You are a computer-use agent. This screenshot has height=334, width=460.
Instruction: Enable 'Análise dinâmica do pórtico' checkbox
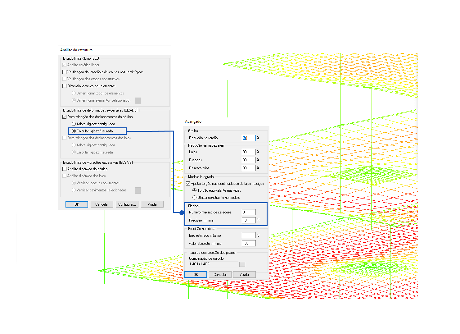[65, 169]
